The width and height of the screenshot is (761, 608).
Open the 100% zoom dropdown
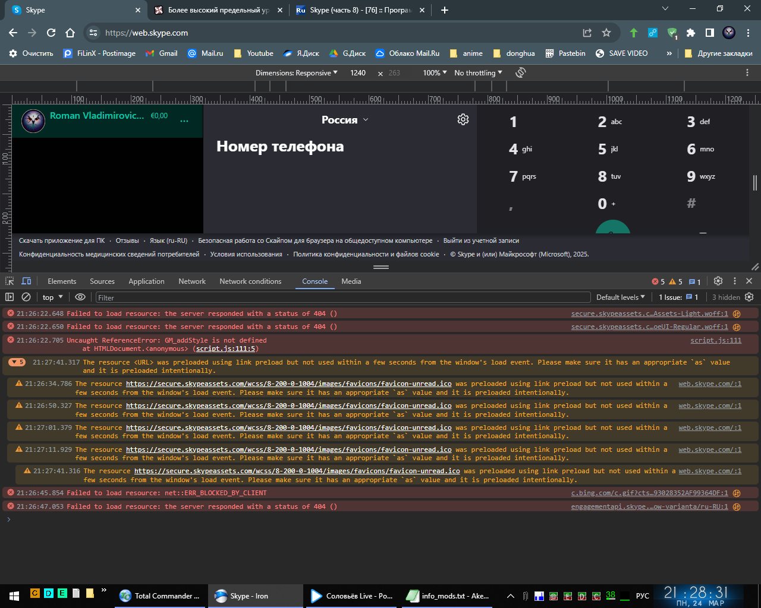pos(435,72)
